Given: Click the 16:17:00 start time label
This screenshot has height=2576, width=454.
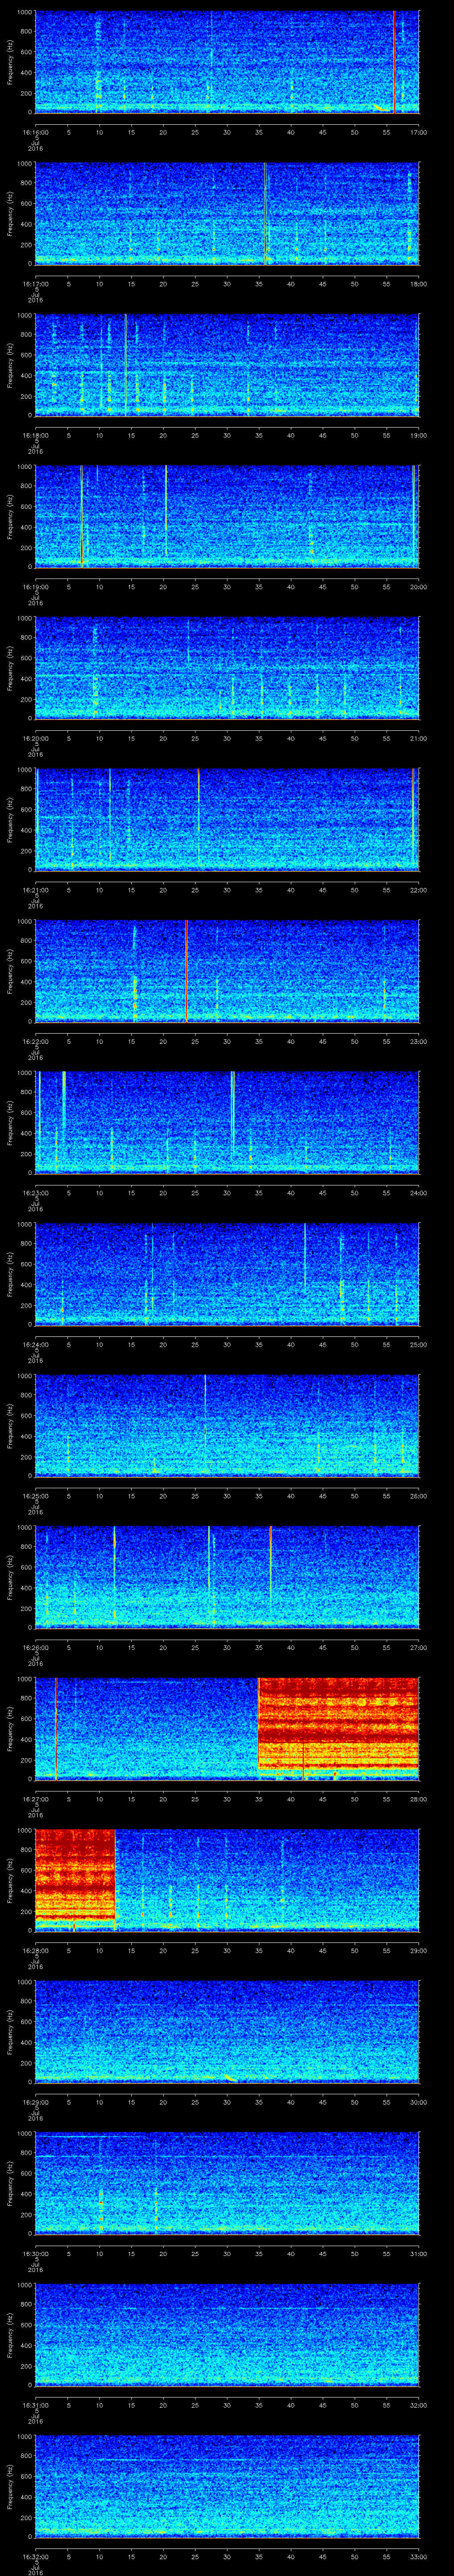Looking at the screenshot, I should [35, 284].
